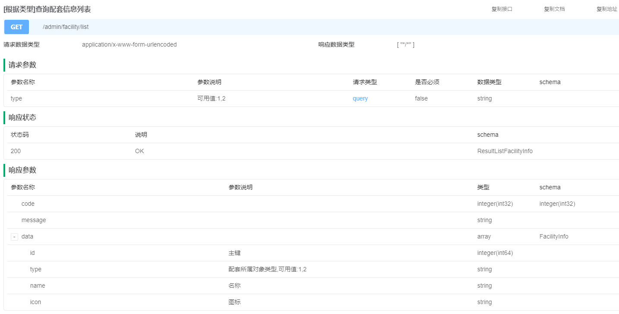Click the title [根据类型]查询配套信息列表

(47, 9)
